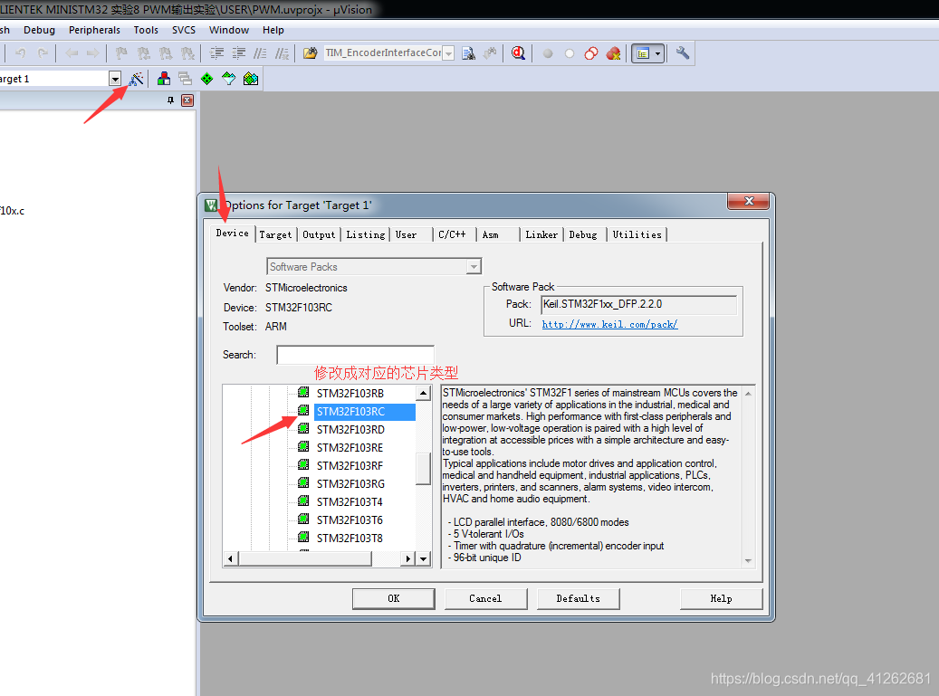Image resolution: width=939 pixels, height=696 pixels.
Task: Open the find text combo box dropdown arrow
Action: coord(448,53)
